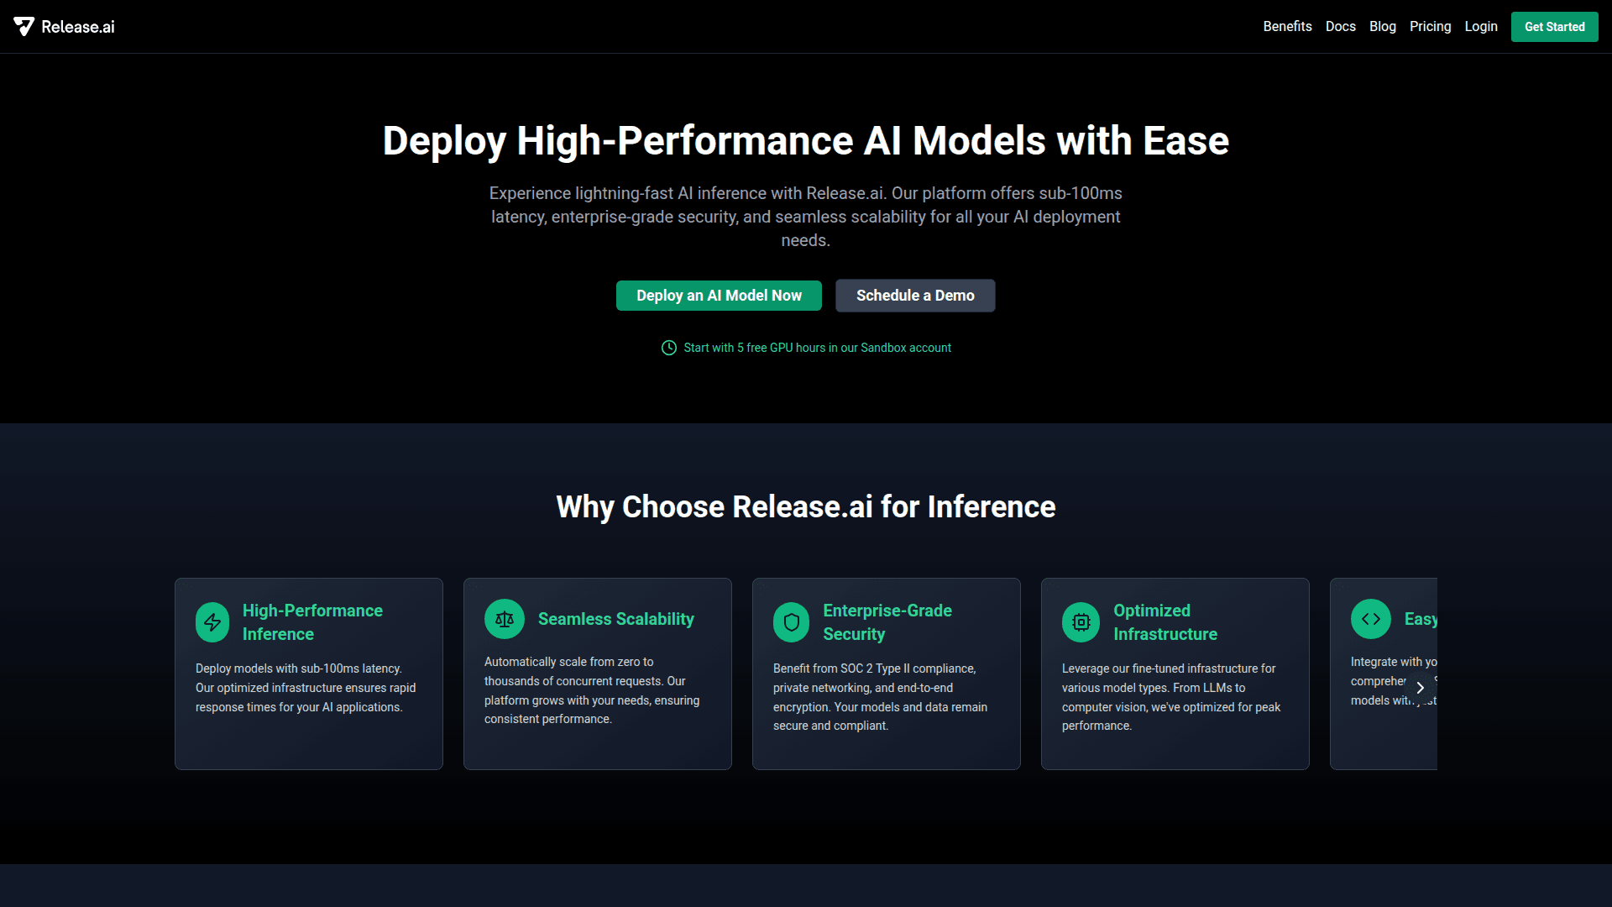Image resolution: width=1612 pixels, height=907 pixels.
Task: Open the Pricing page
Action: [x=1430, y=27]
